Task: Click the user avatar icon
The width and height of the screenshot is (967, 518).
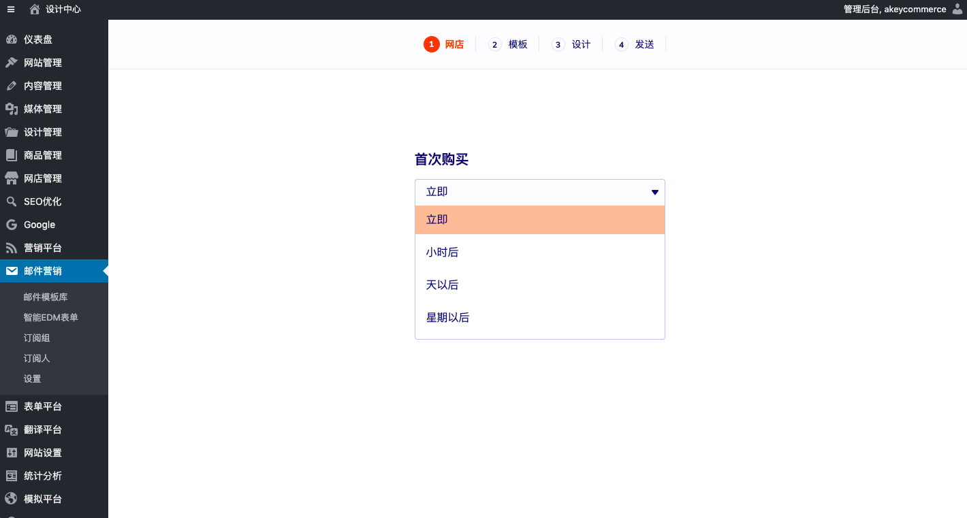Action: [x=957, y=9]
